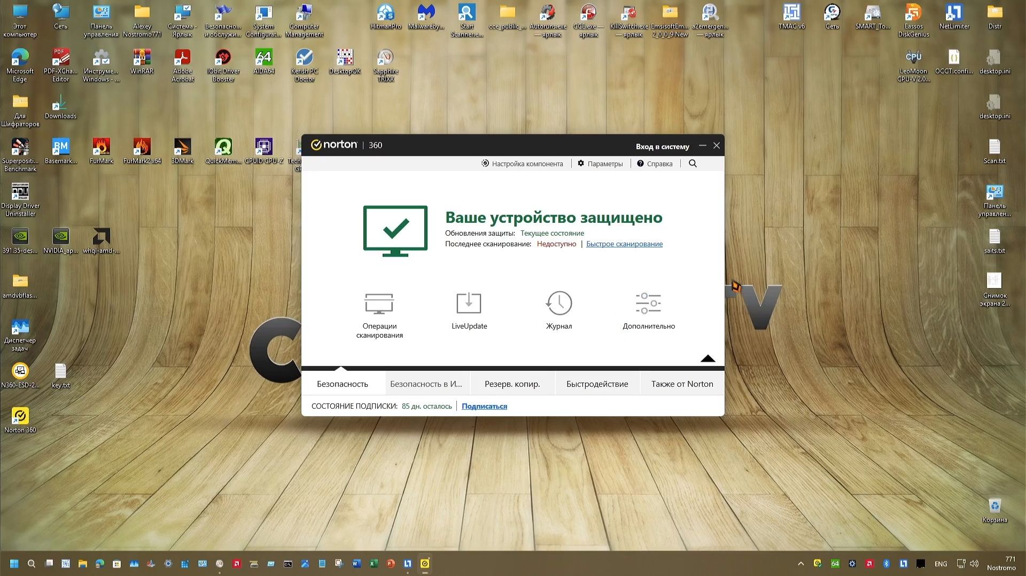Open the Журнал history icon

[559, 310]
